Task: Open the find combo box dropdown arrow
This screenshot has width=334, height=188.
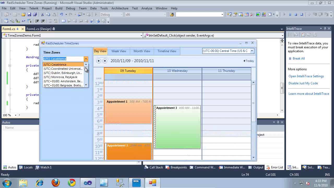Action: click(222, 15)
